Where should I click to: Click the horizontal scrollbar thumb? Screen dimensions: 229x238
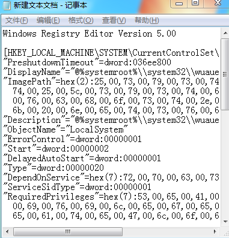(68, 232)
